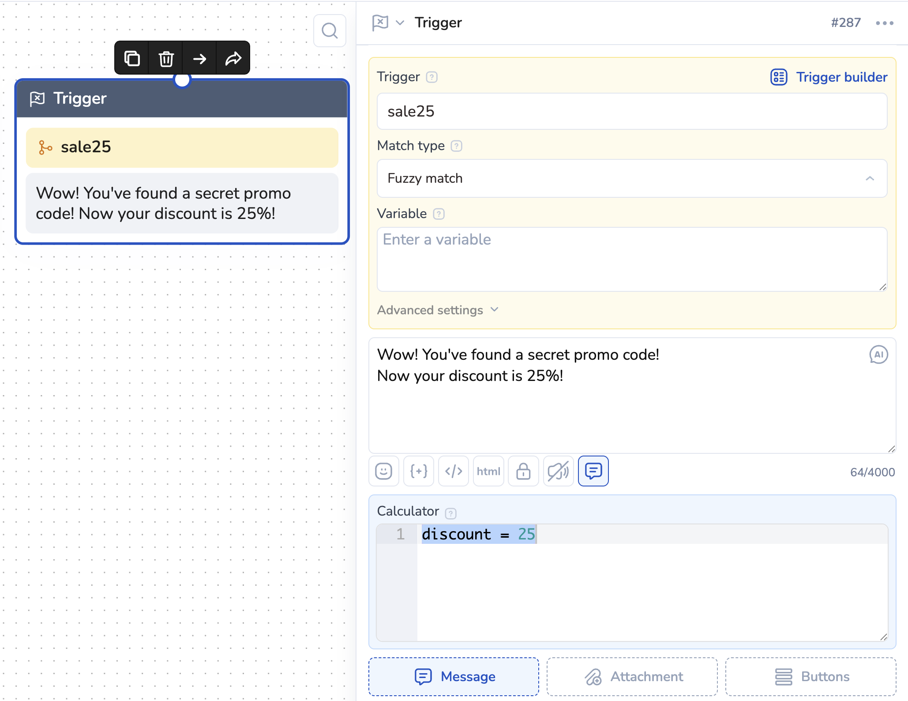This screenshot has height=701, width=908.
Task: Insert variable with braces plus icon
Action: coord(418,471)
